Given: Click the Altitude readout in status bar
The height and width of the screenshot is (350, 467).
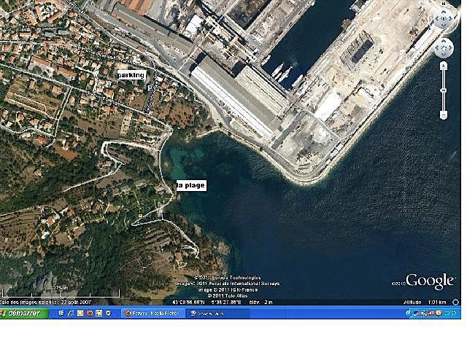Looking at the screenshot, I should pyautogui.click(x=425, y=302).
